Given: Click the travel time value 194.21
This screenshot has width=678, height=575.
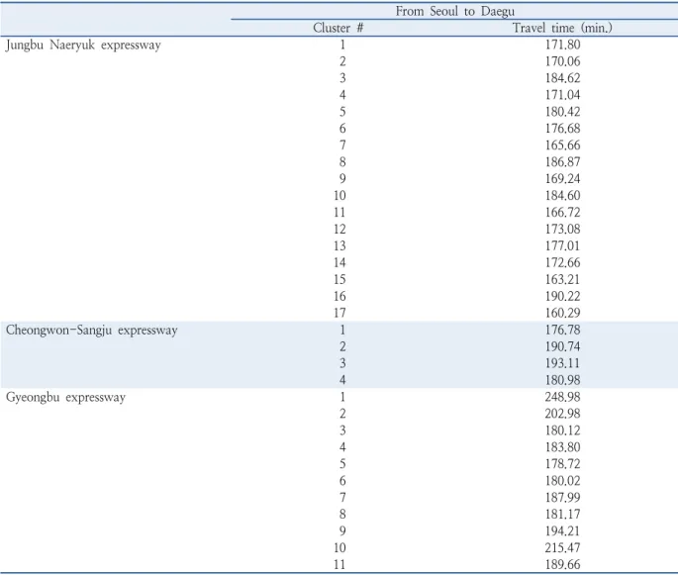Looking at the screenshot, I should tap(562, 530).
